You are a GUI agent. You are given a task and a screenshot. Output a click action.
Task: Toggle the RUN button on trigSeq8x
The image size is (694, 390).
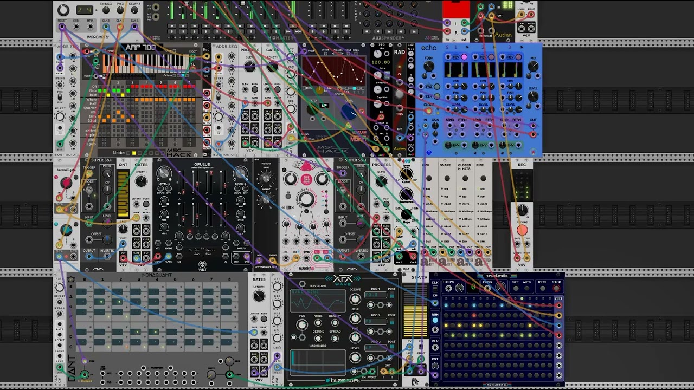pyautogui.click(x=435, y=321)
